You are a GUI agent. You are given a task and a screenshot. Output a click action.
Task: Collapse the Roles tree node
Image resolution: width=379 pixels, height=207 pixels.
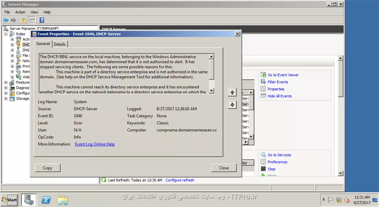6,34
